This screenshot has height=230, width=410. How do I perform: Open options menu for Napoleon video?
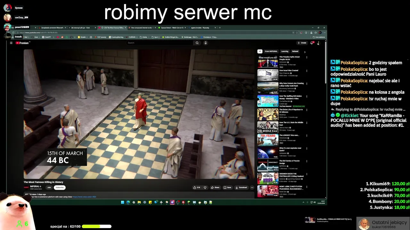pos(307,110)
